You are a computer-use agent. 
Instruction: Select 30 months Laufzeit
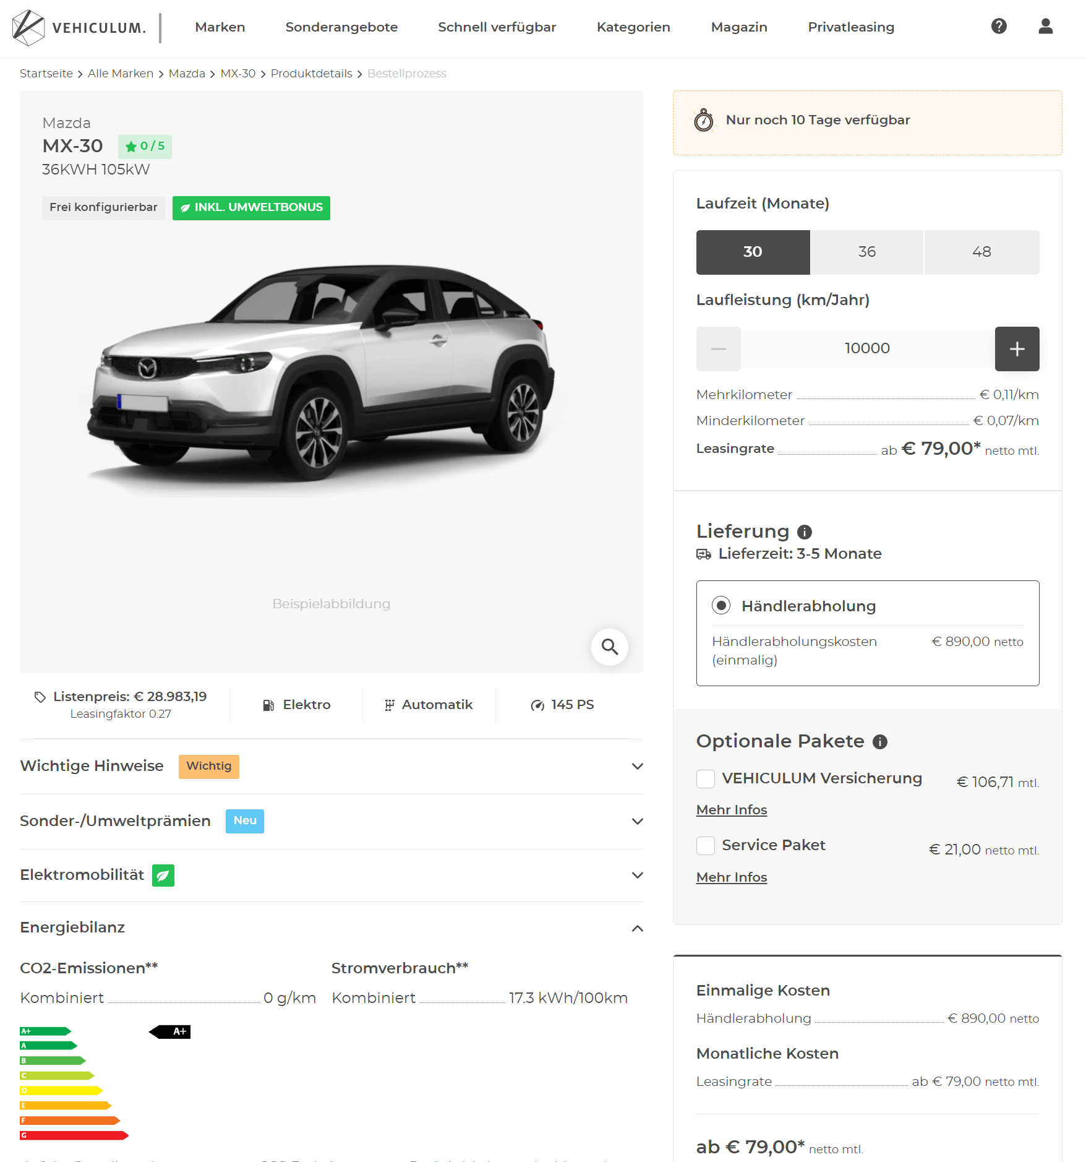pyautogui.click(x=753, y=252)
